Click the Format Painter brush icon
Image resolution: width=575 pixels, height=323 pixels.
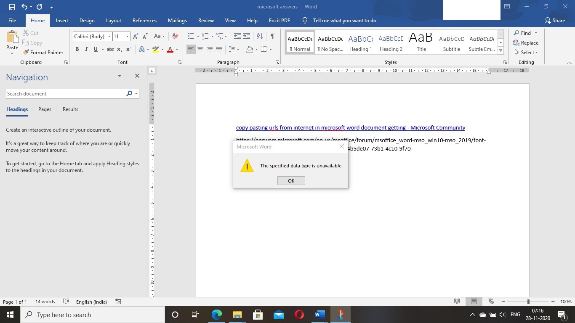point(26,53)
